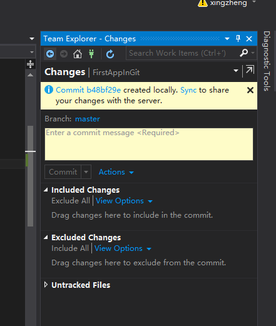Click FirstAppInGit repository name
Image resolution: width=276 pixels, height=326 pixels.
[116, 73]
